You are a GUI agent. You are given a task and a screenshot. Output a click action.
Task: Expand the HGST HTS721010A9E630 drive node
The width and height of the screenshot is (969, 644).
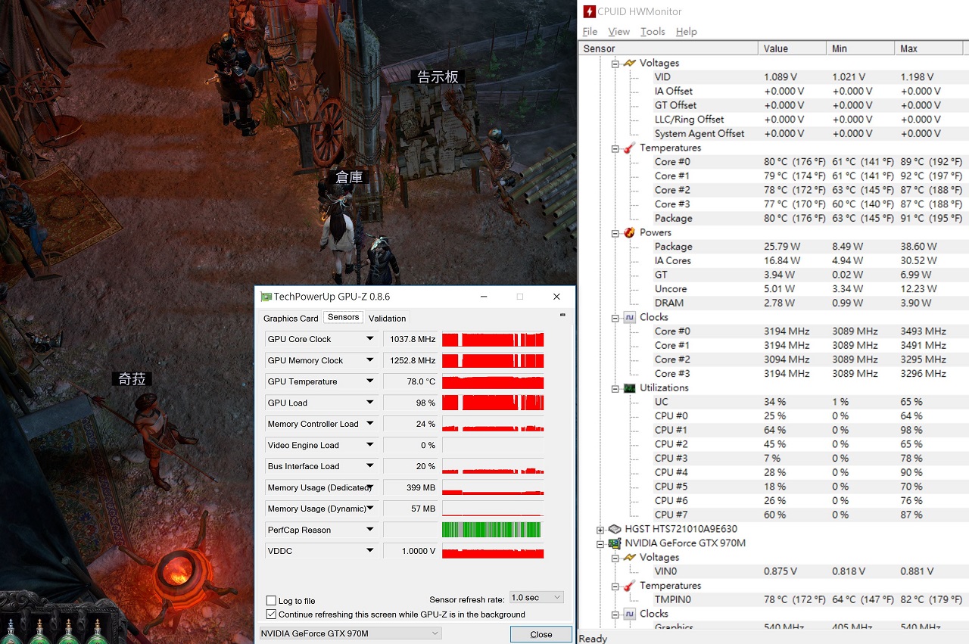(600, 530)
